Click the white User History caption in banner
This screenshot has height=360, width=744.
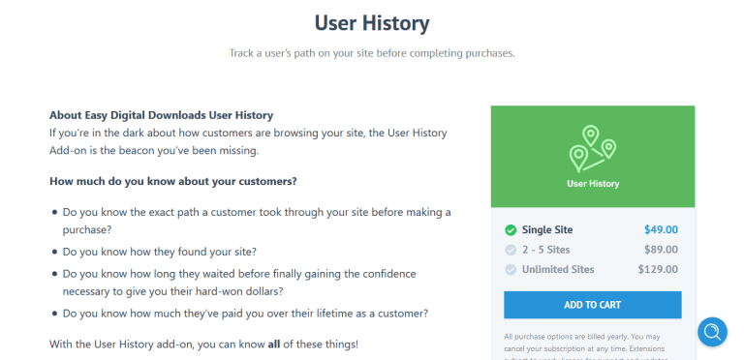[593, 184]
